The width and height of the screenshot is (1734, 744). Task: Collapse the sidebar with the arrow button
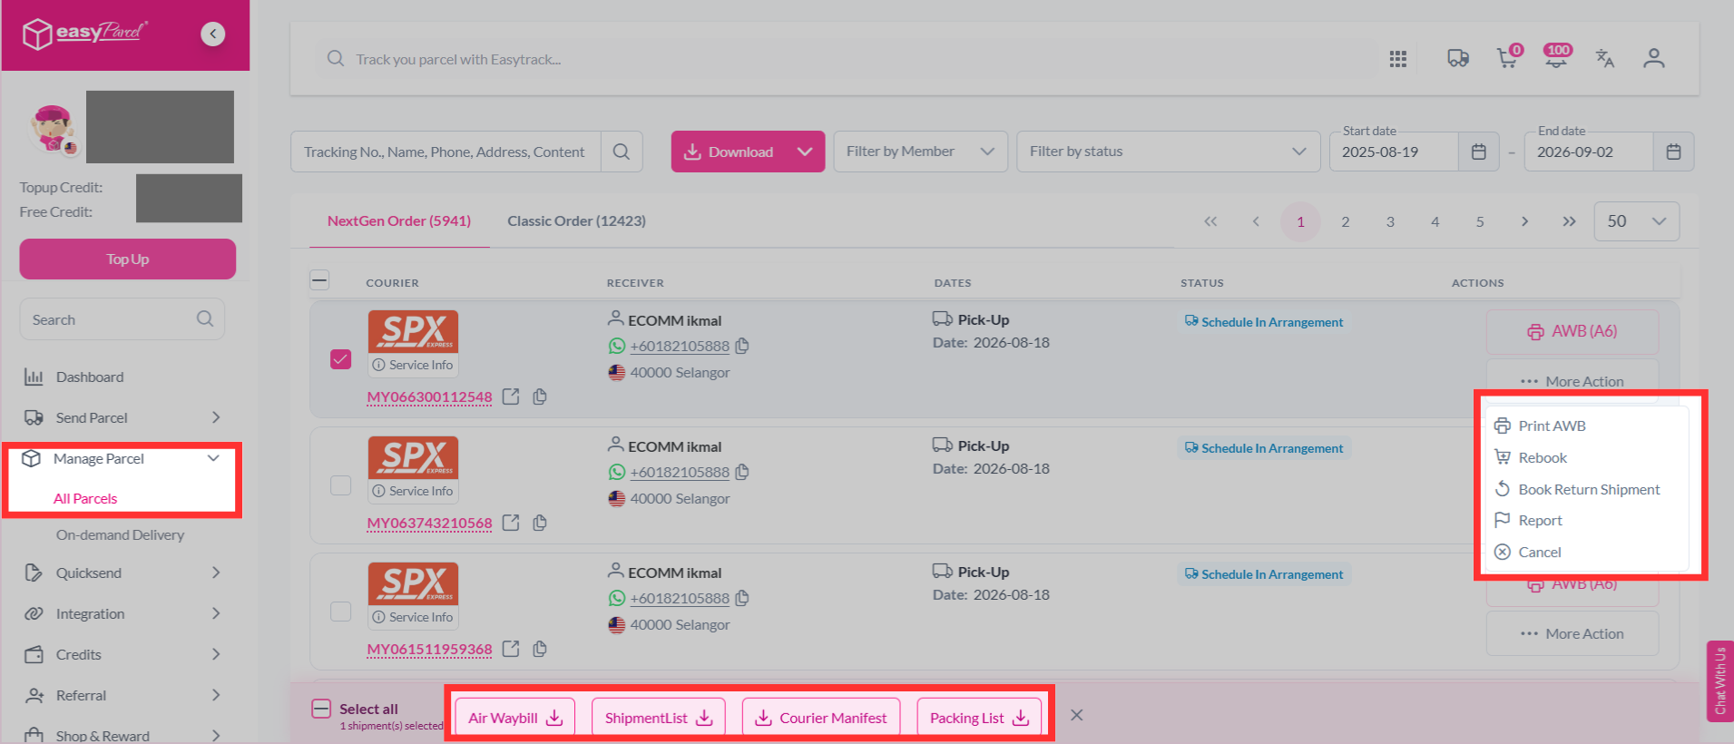213,34
